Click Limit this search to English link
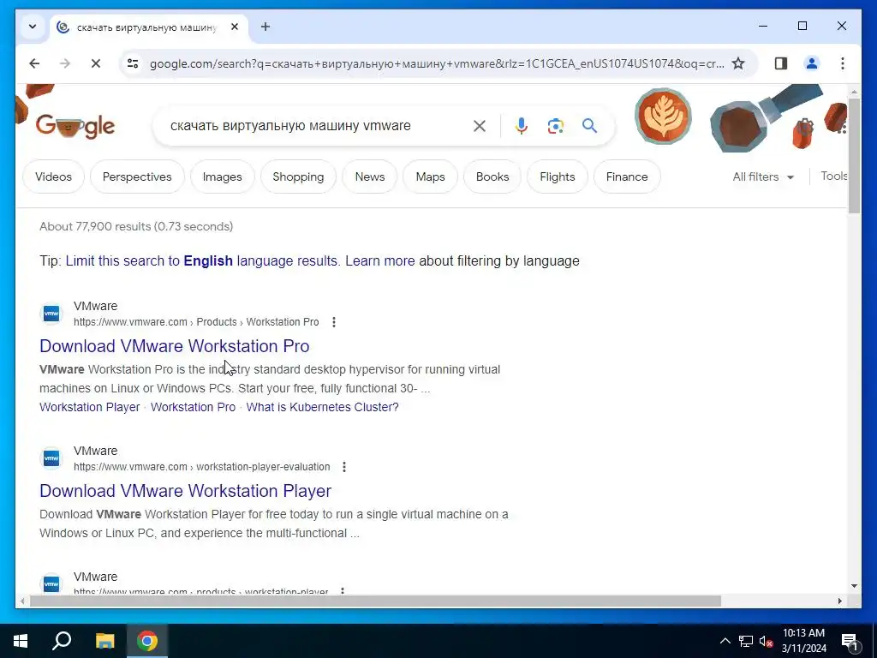Viewport: 877px width, 658px height. pyautogui.click(x=202, y=260)
